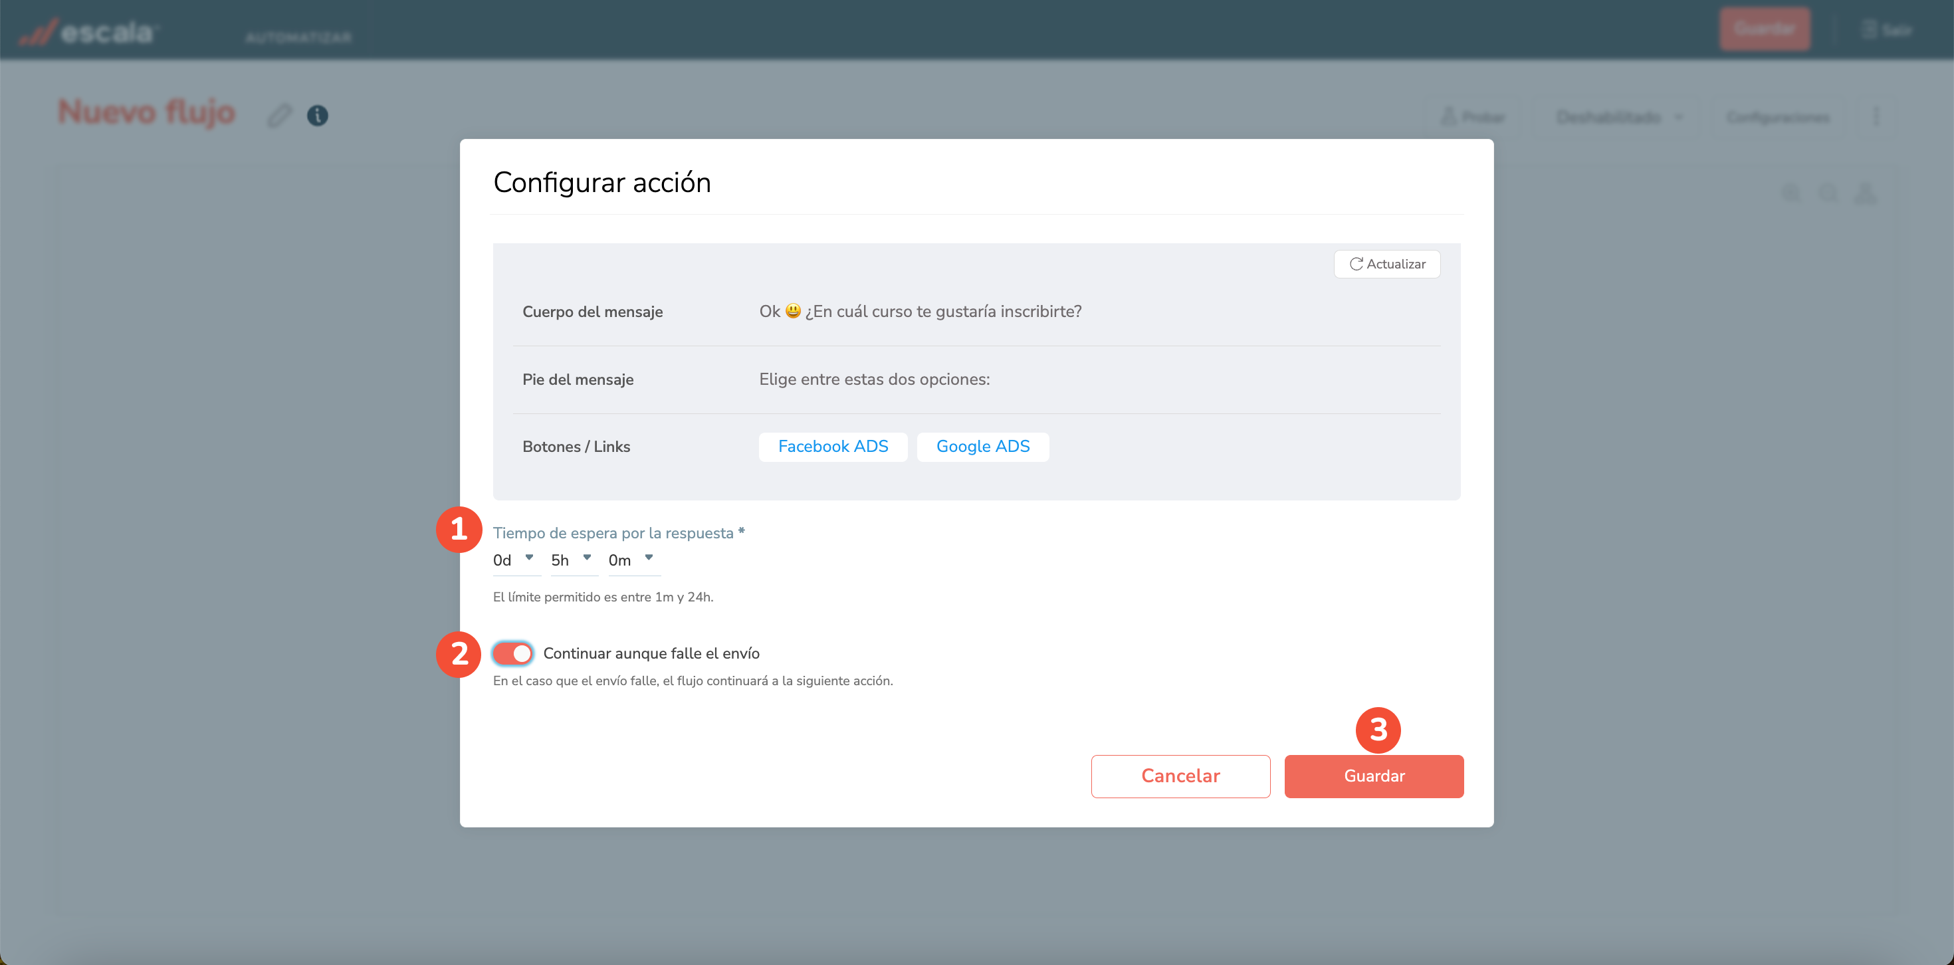Viewport: 1954px width, 965px height.
Task: Click the Configurar acción heading
Action: click(x=602, y=183)
